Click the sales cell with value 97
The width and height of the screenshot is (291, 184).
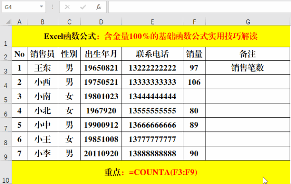pos(194,68)
